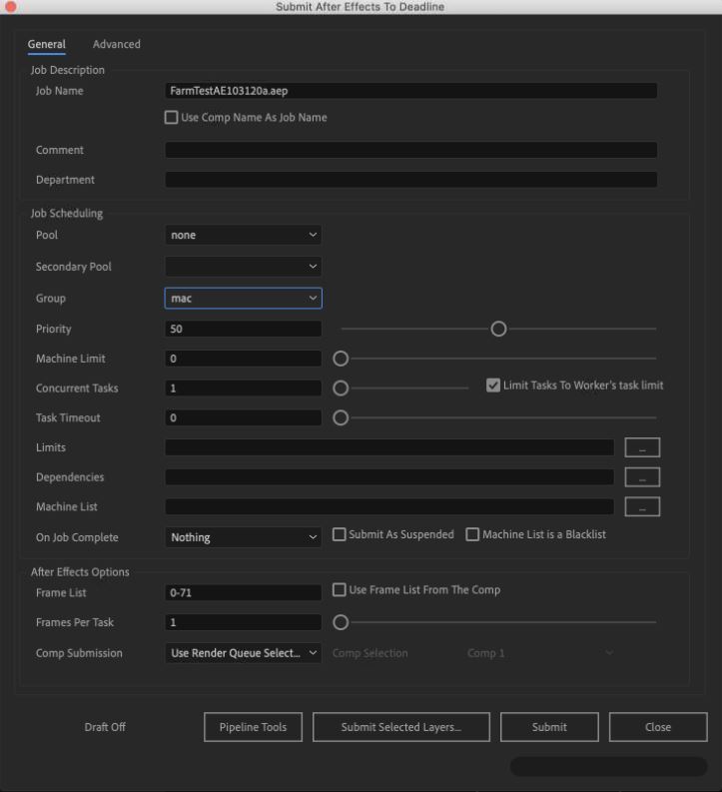Select the General tab
The height and width of the screenshot is (792, 722).
tap(47, 44)
